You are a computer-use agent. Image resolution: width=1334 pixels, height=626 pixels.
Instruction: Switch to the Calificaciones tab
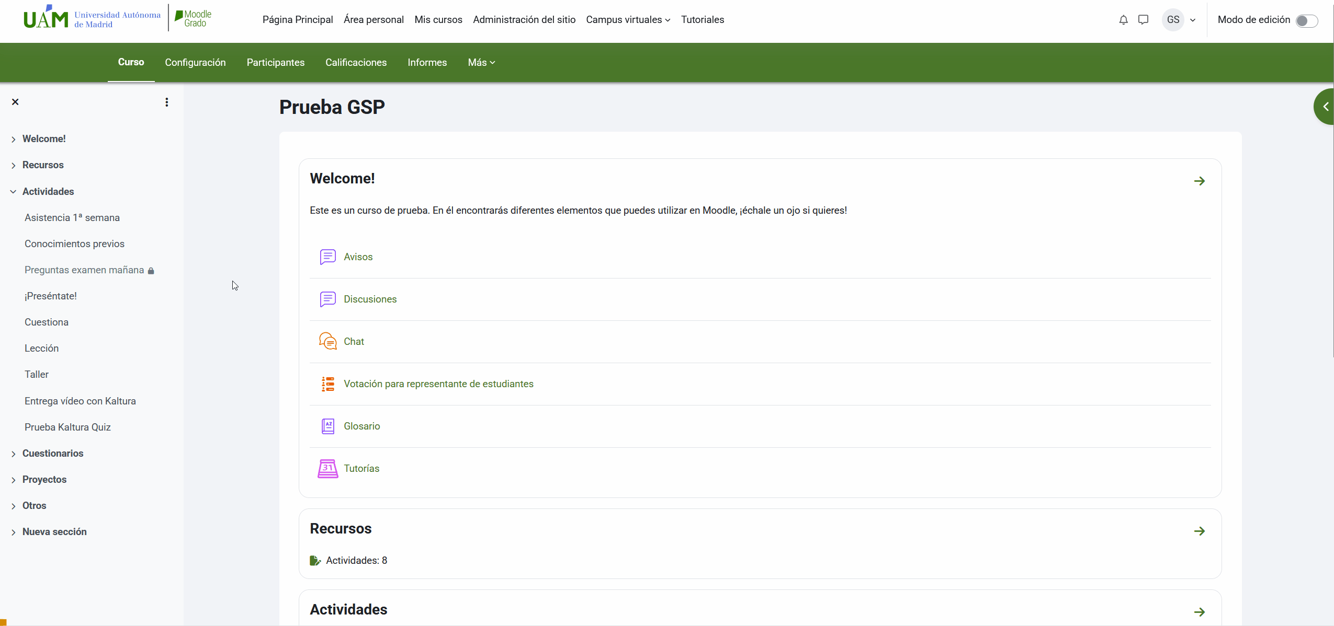pos(356,62)
